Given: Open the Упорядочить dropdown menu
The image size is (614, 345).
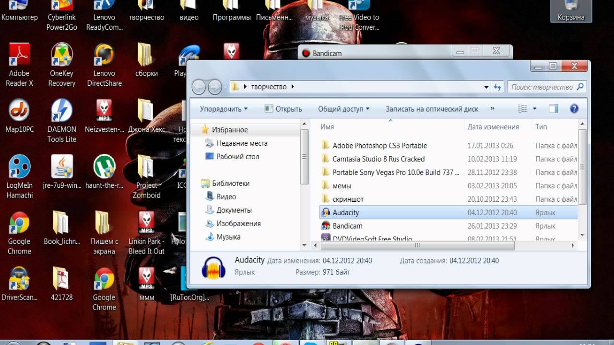Looking at the screenshot, I should (x=224, y=109).
